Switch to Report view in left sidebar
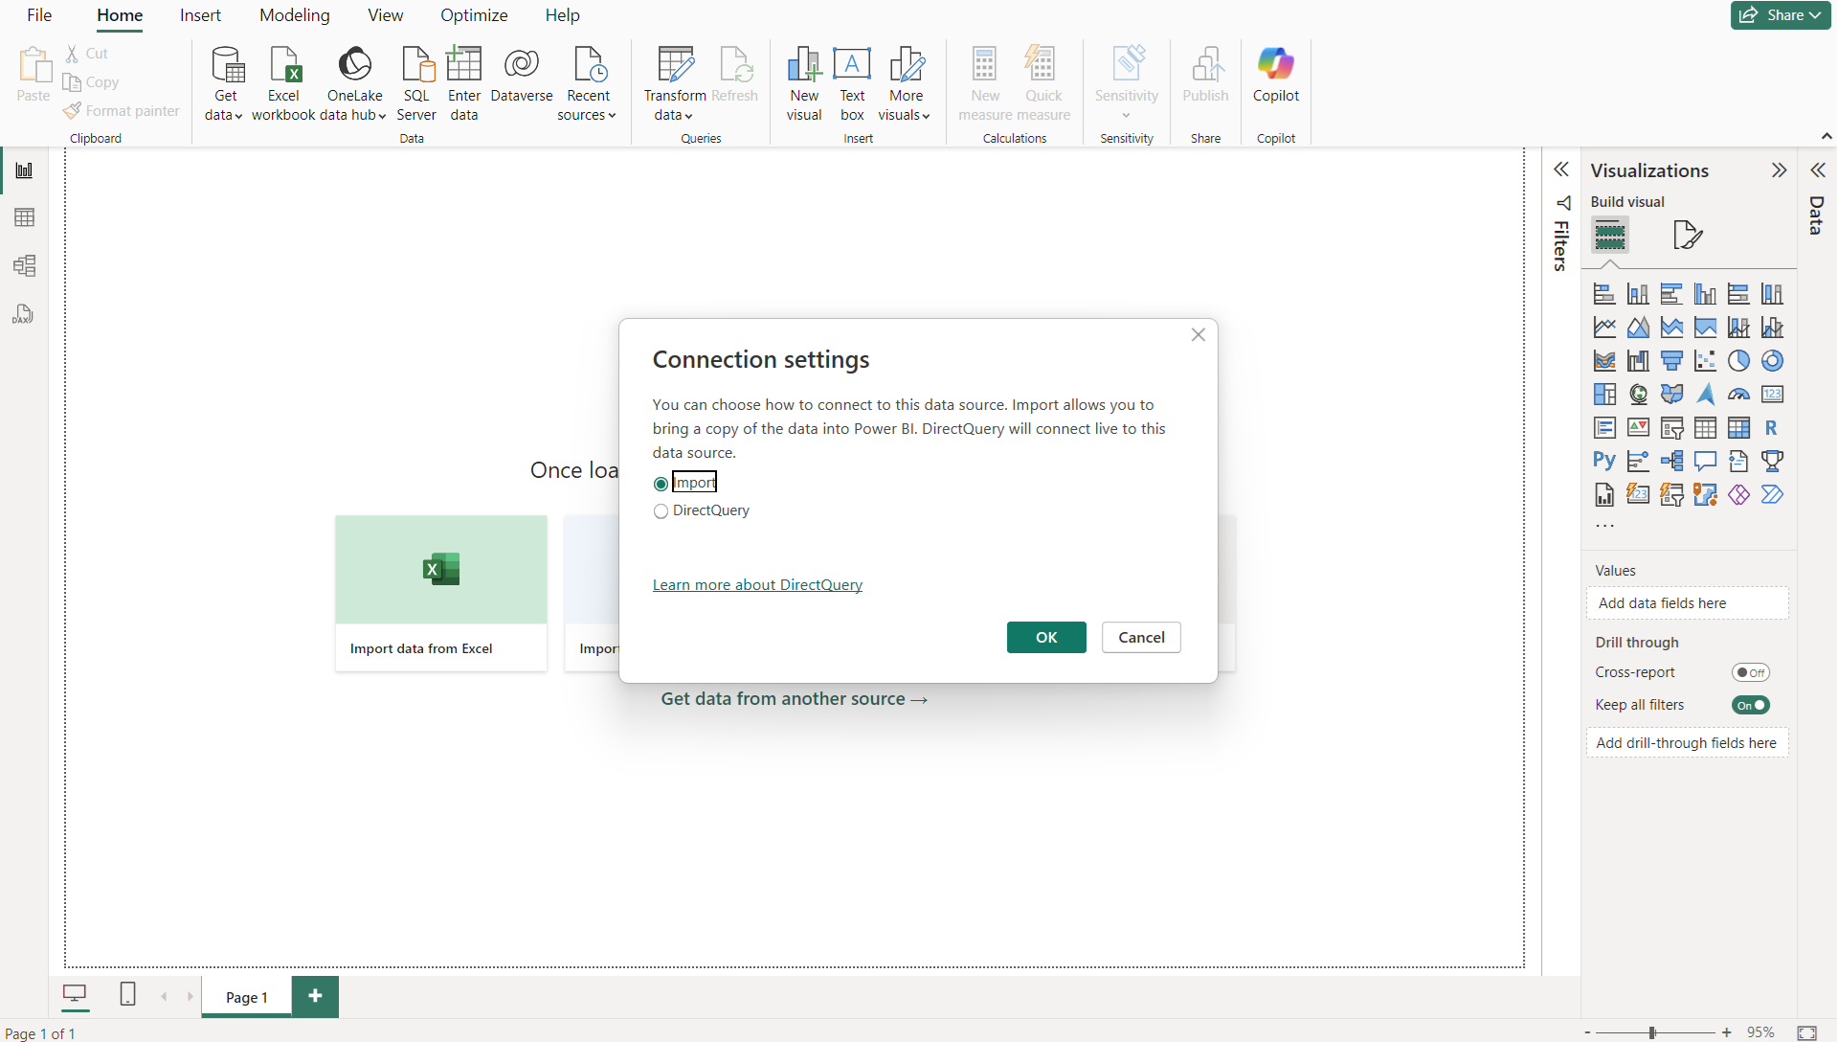Image resolution: width=1837 pixels, height=1042 pixels. pyautogui.click(x=24, y=170)
